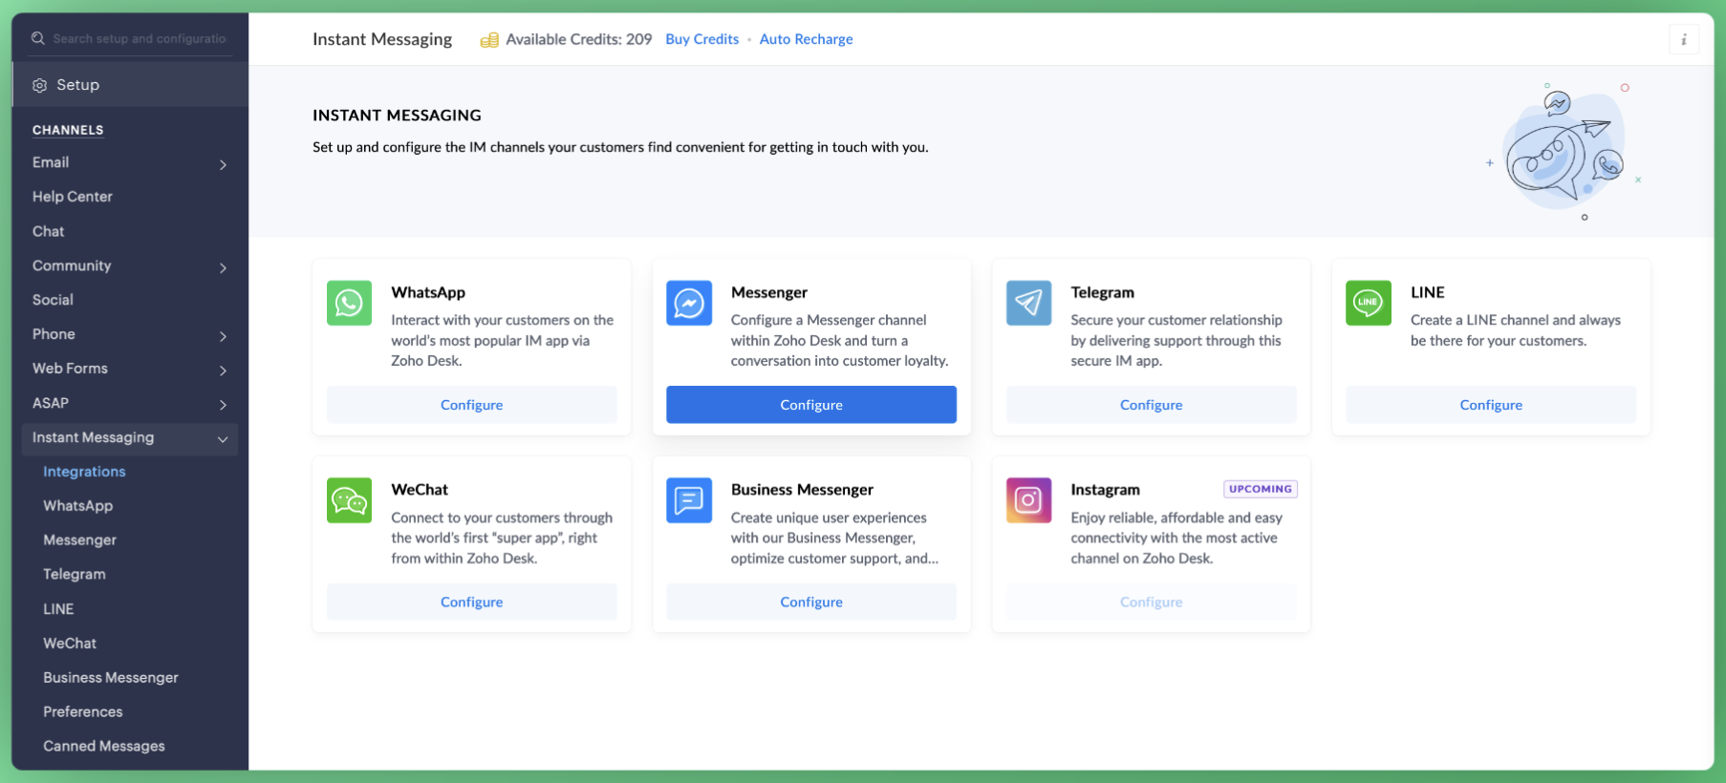Click the Instant Messaging label in sidebar
Image resolution: width=1726 pixels, height=783 pixels.
click(93, 437)
